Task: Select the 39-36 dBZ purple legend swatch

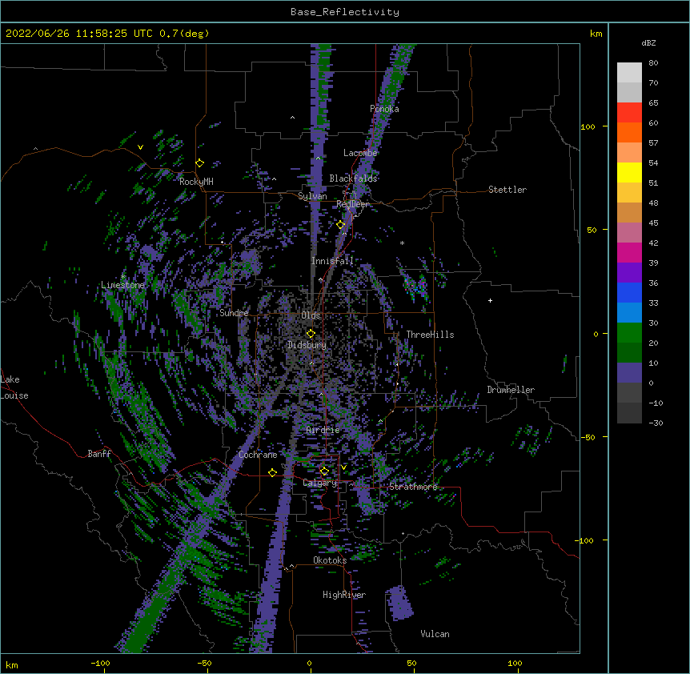Action: click(629, 273)
